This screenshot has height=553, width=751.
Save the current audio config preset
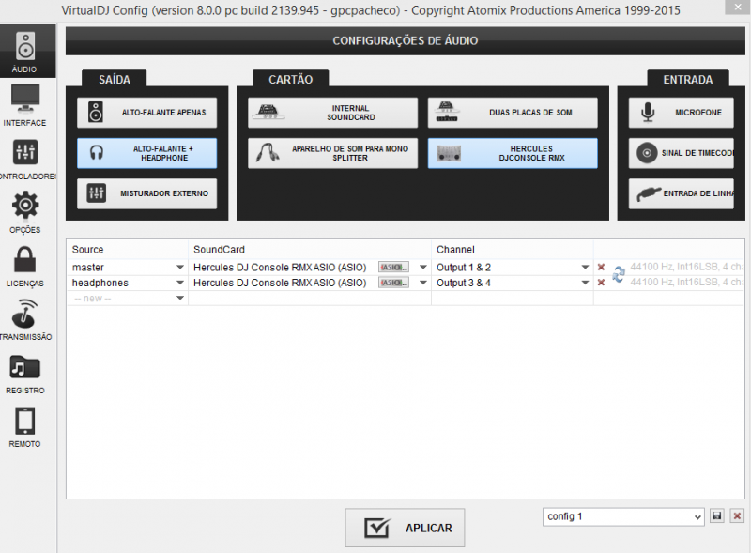point(717,516)
